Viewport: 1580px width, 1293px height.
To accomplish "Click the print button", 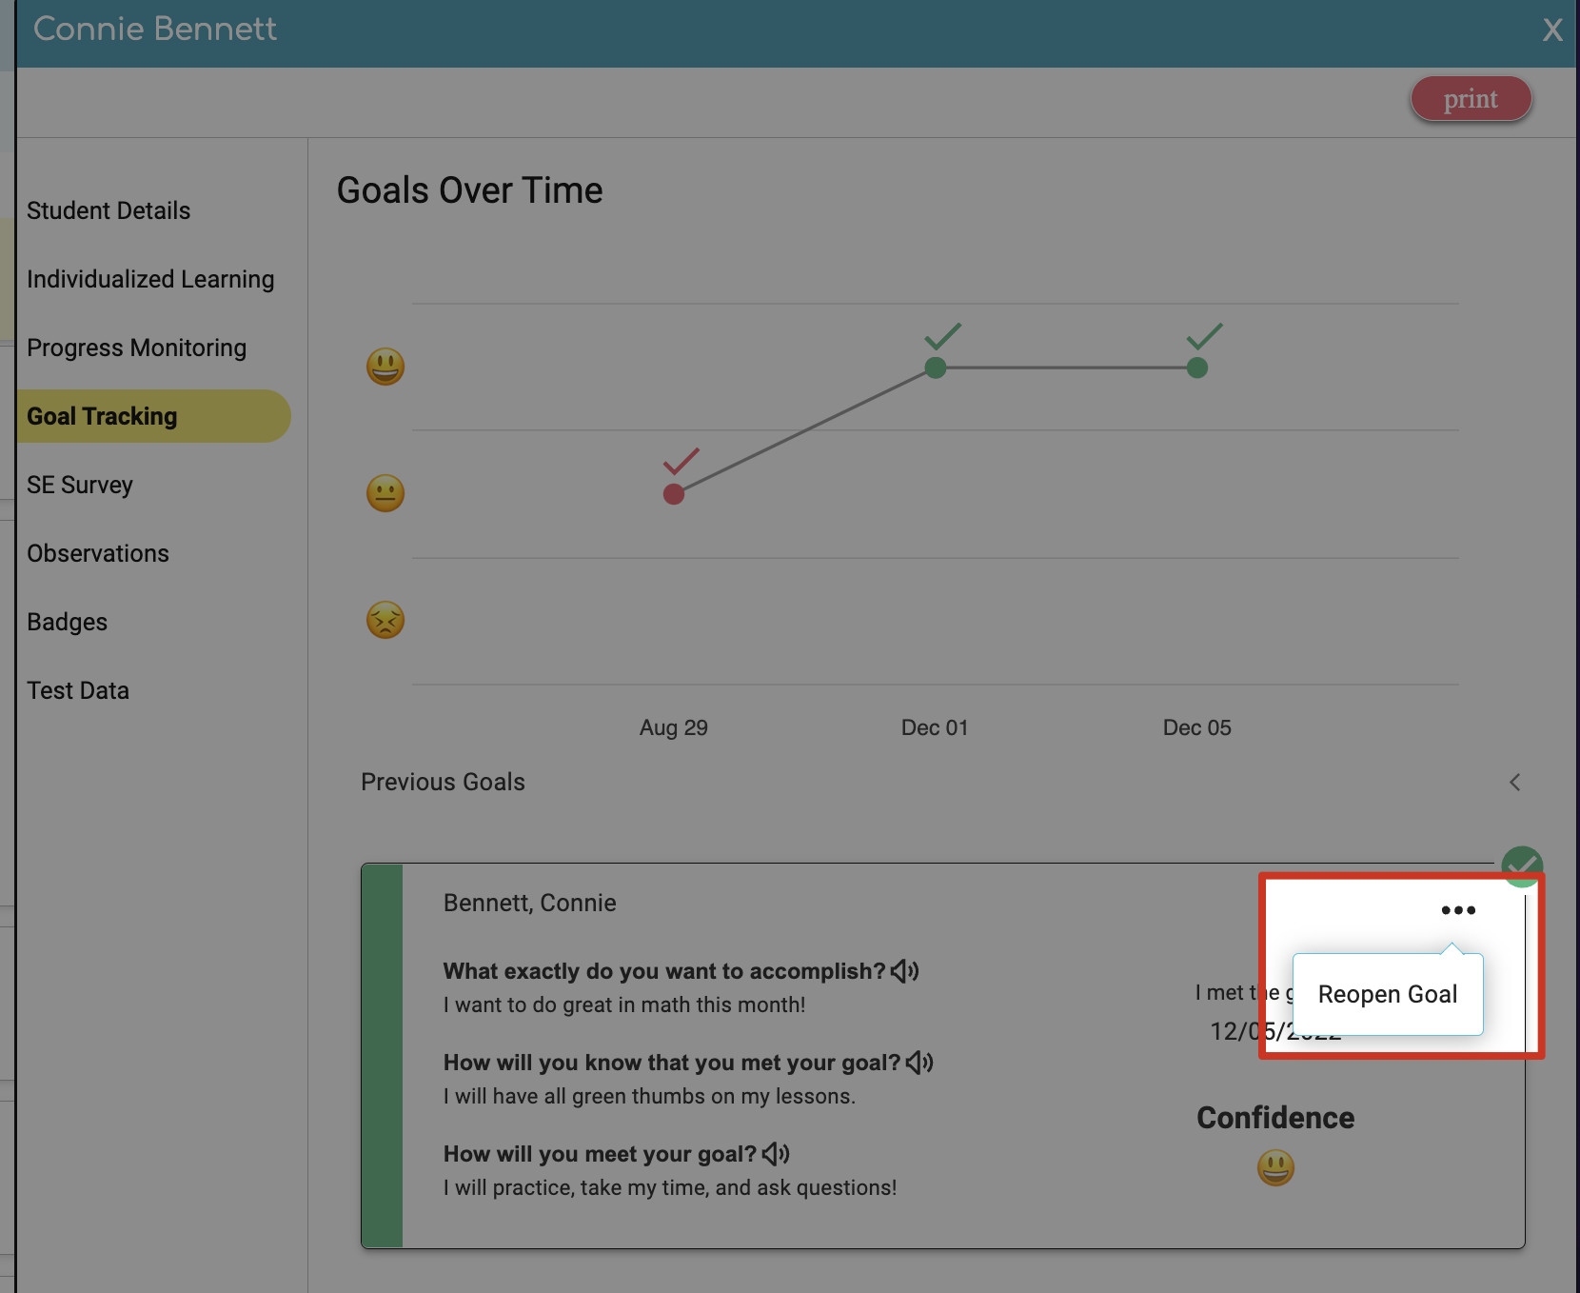I will pyautogui.click(x=1471, y=98).
